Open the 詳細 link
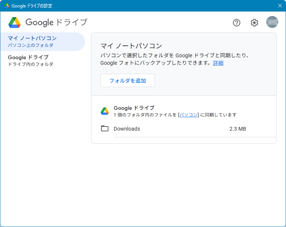286x227 pixels. (x=218, y=63)
